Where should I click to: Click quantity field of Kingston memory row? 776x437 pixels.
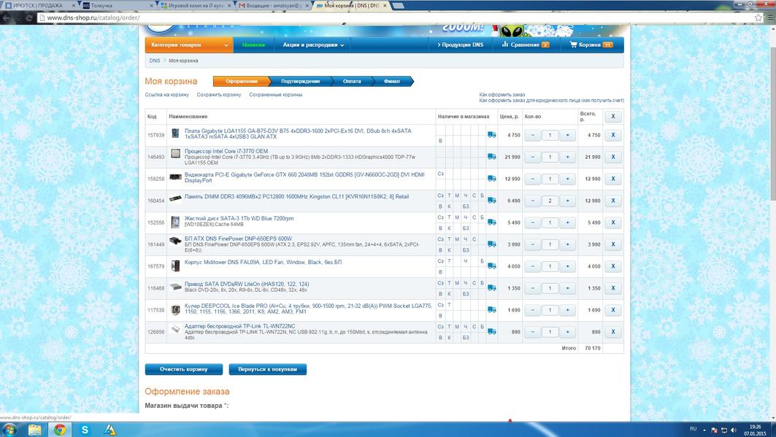click(x=550, y=201)
